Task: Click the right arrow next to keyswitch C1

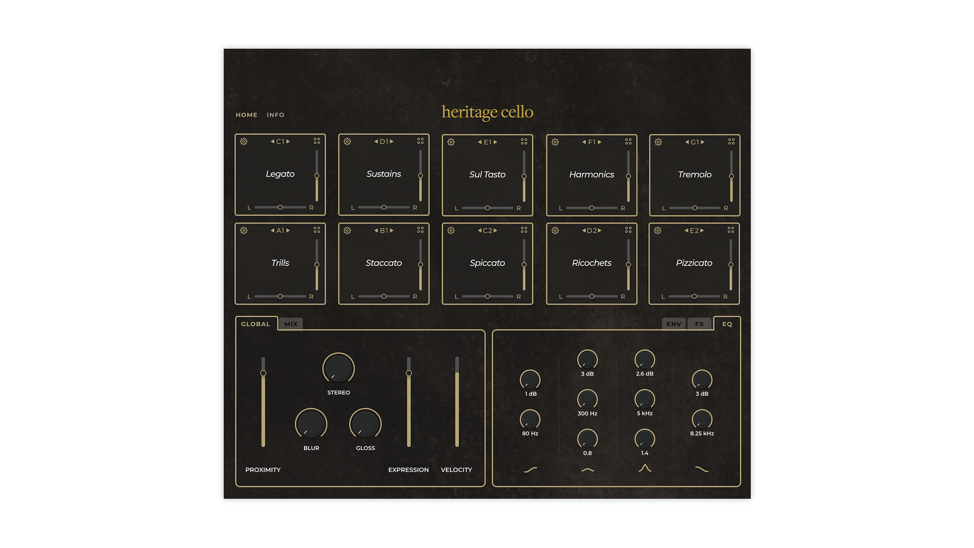Action: [288, 142]
